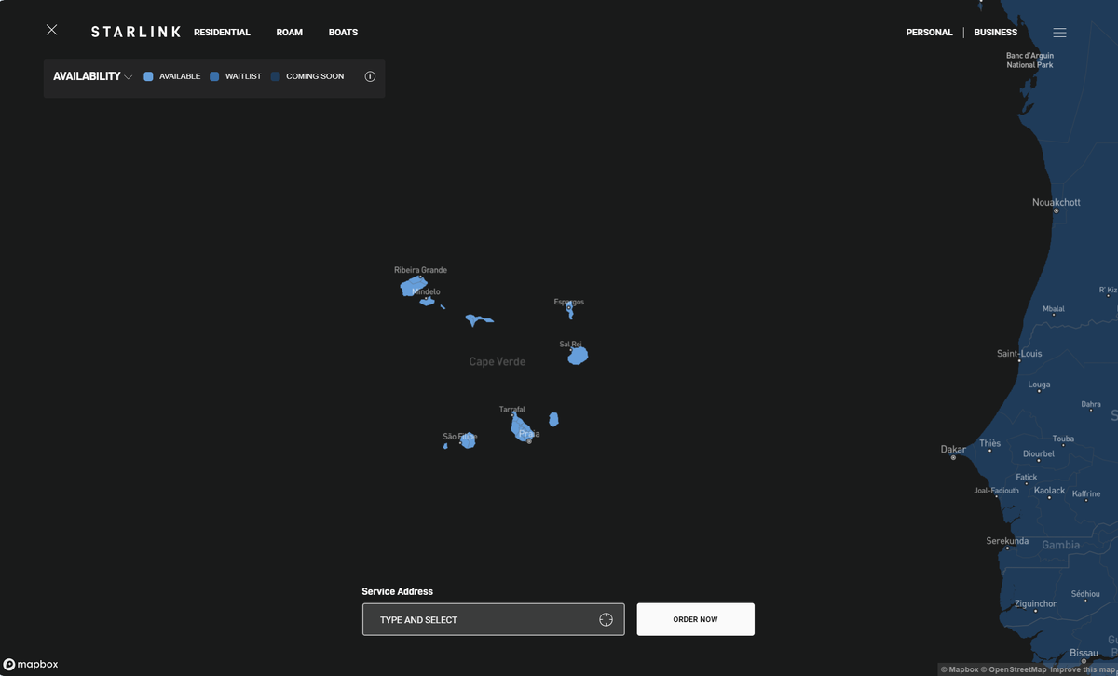This screenshot has width=1118, height=676.
Task: Use current location crosshair icon
Action: coord(606,619)
